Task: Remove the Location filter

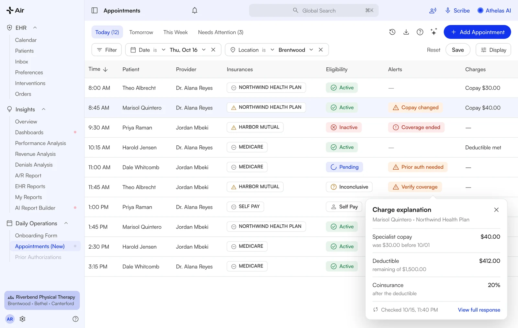Action: click(321, 50)
